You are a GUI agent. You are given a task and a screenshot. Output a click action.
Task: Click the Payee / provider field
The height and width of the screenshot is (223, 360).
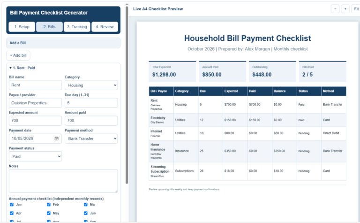click(x=35, y=103)
